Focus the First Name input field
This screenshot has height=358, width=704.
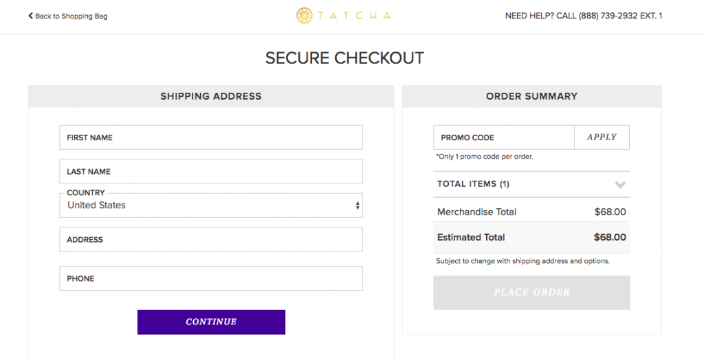coord(210,137)
